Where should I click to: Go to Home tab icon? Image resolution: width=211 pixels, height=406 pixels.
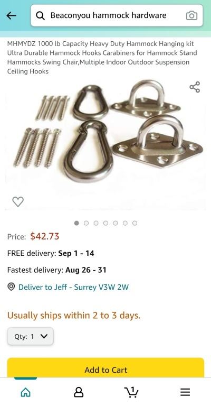coord(25,392)
